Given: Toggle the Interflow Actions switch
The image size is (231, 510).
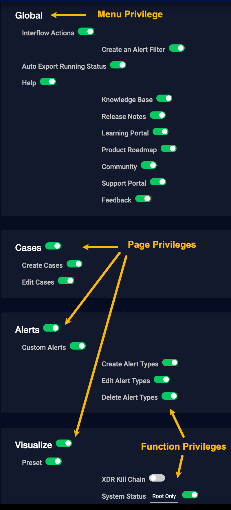Looking at the screenshot, I should 86,31.
